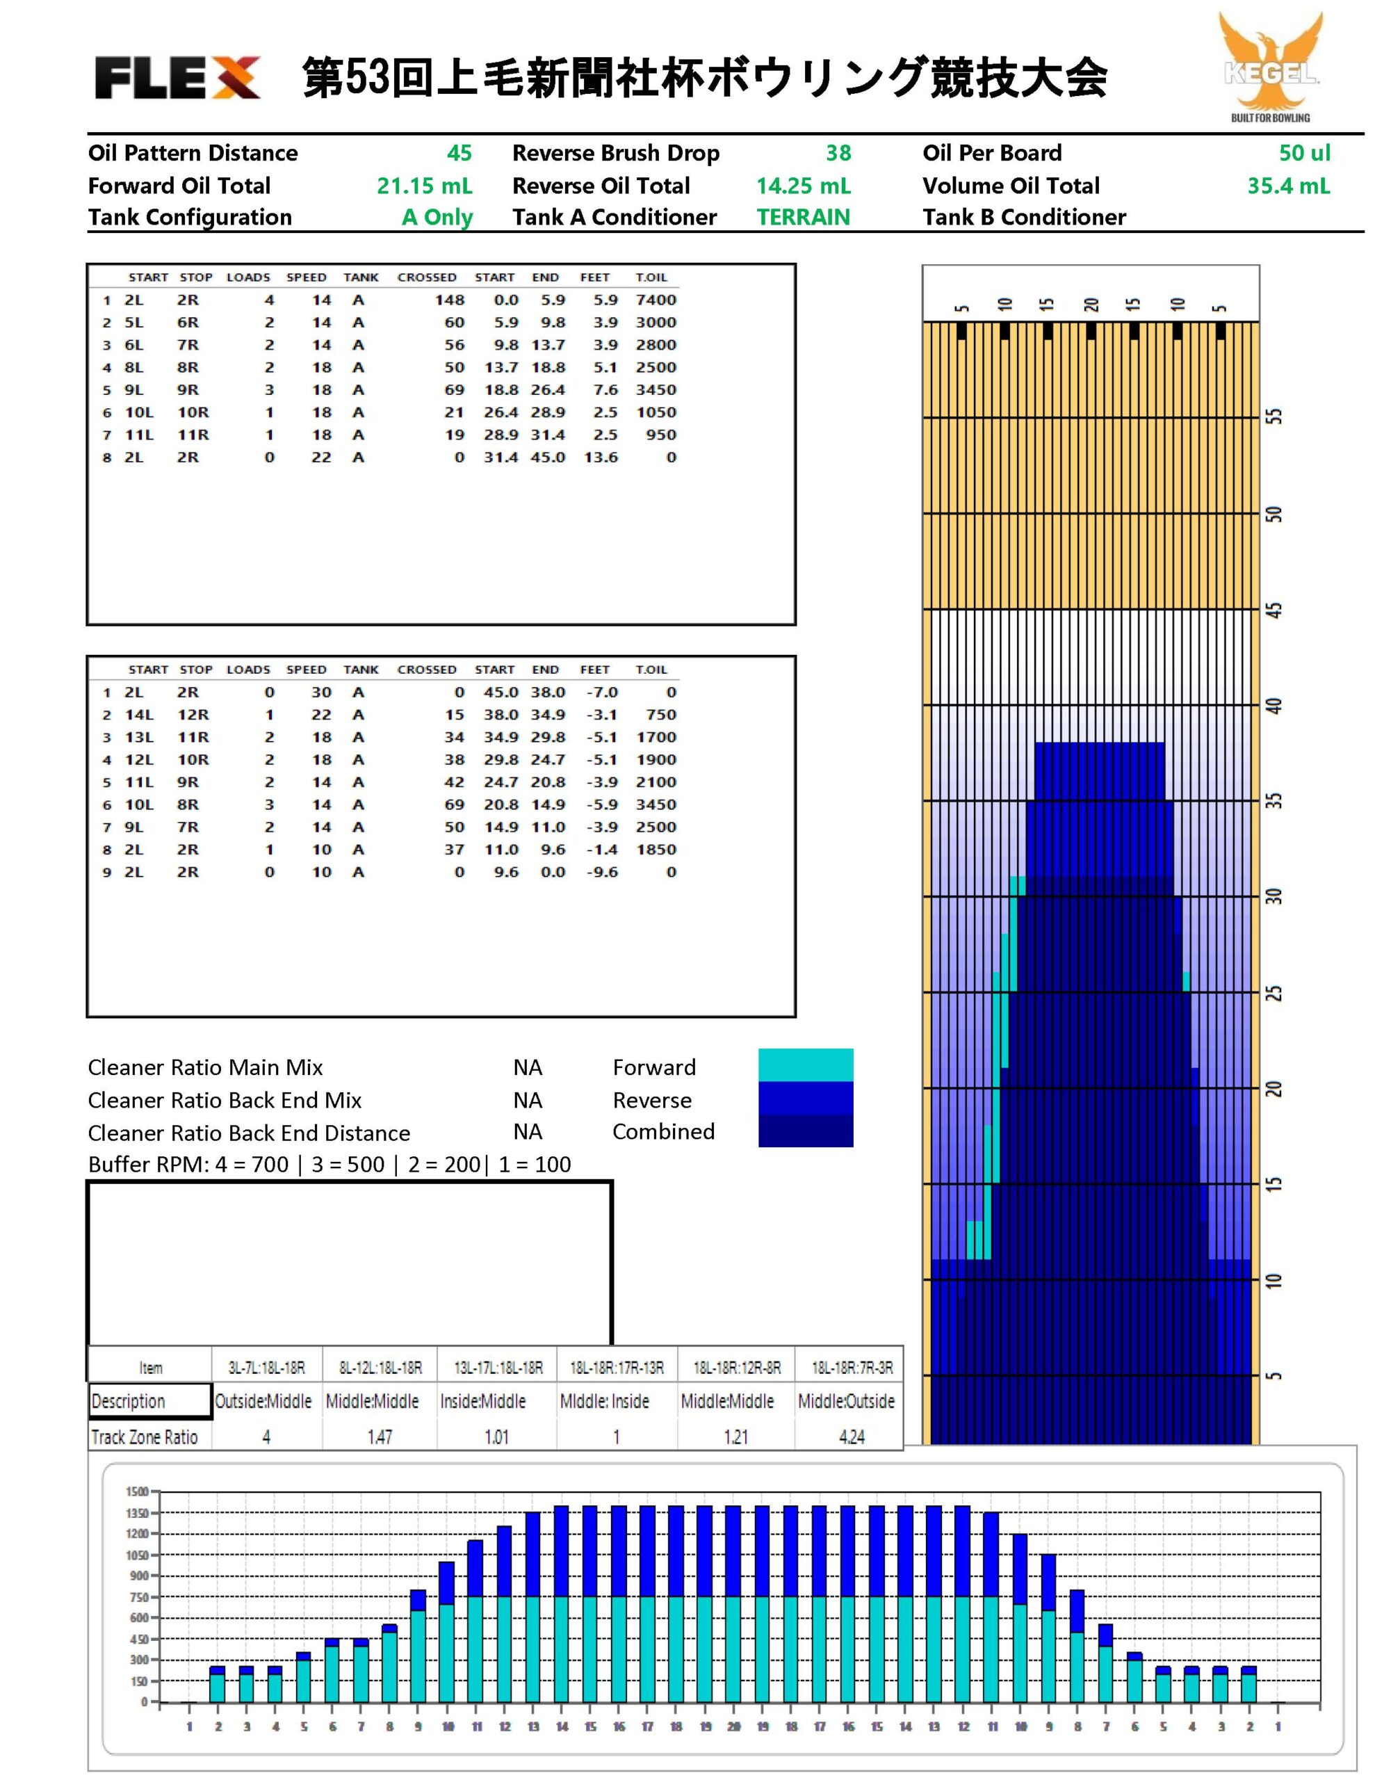Viewport: 1375px width, 1780px height.
Task: Click reverse table SPEED column header
Action: pyautogui.click(x=307, y=669)
